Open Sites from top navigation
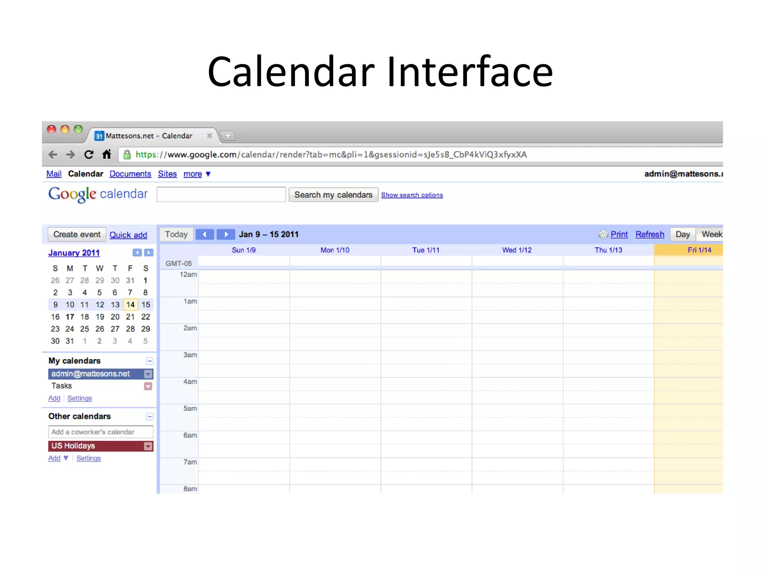Screen dimensions: 761x571 (167, 174)
